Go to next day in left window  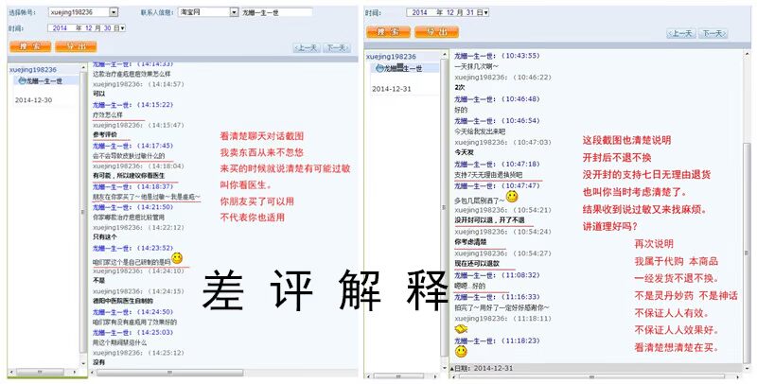click(x=336, y=47)
